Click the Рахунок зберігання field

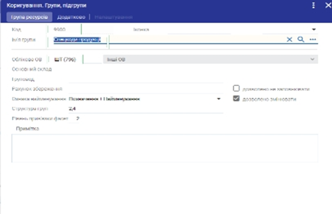click(147, 89)
